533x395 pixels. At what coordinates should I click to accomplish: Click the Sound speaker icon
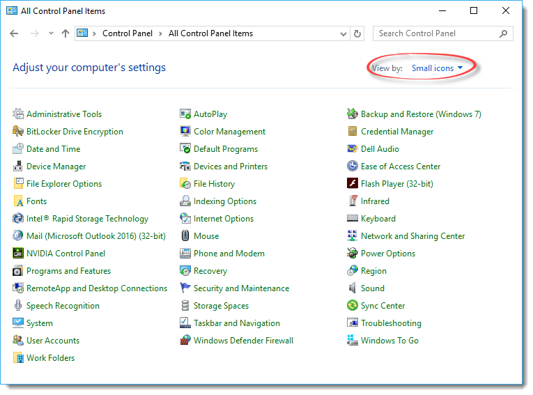(x=353, y=288)
